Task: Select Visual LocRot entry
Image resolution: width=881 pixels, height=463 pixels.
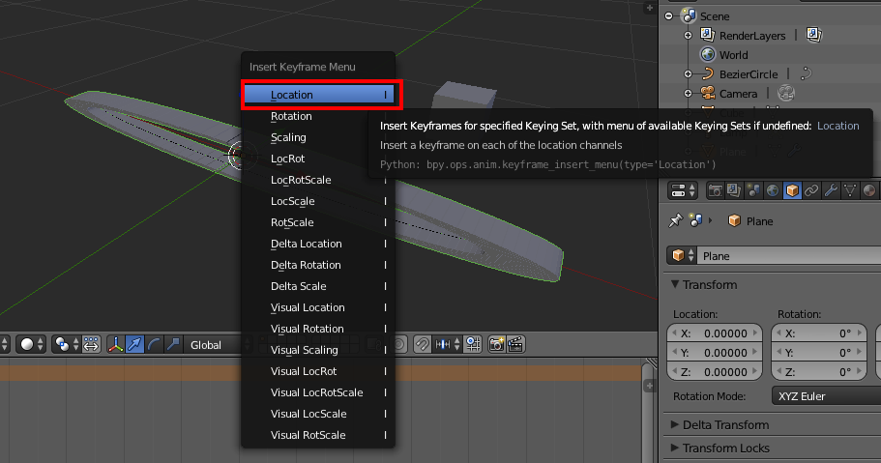Action: pos(318,371)
